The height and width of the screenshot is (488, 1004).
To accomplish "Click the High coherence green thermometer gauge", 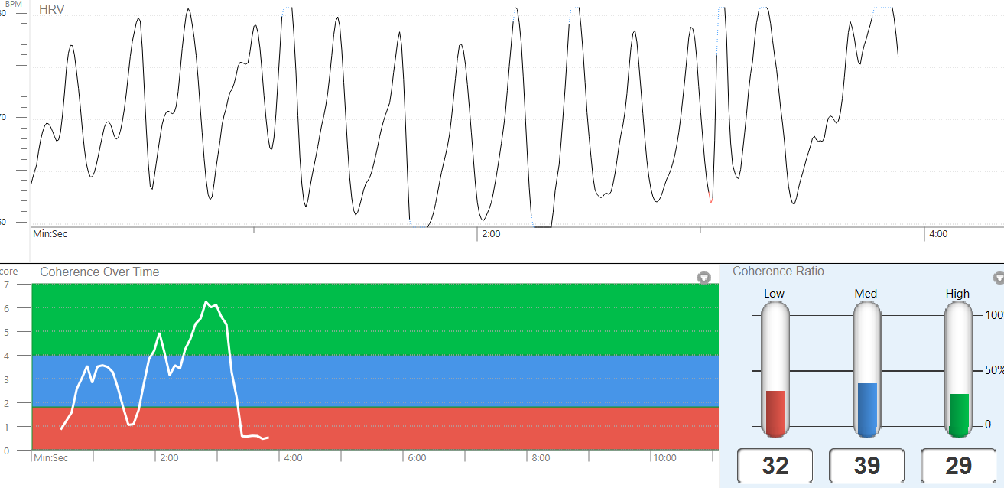I will tap(959, 369).
